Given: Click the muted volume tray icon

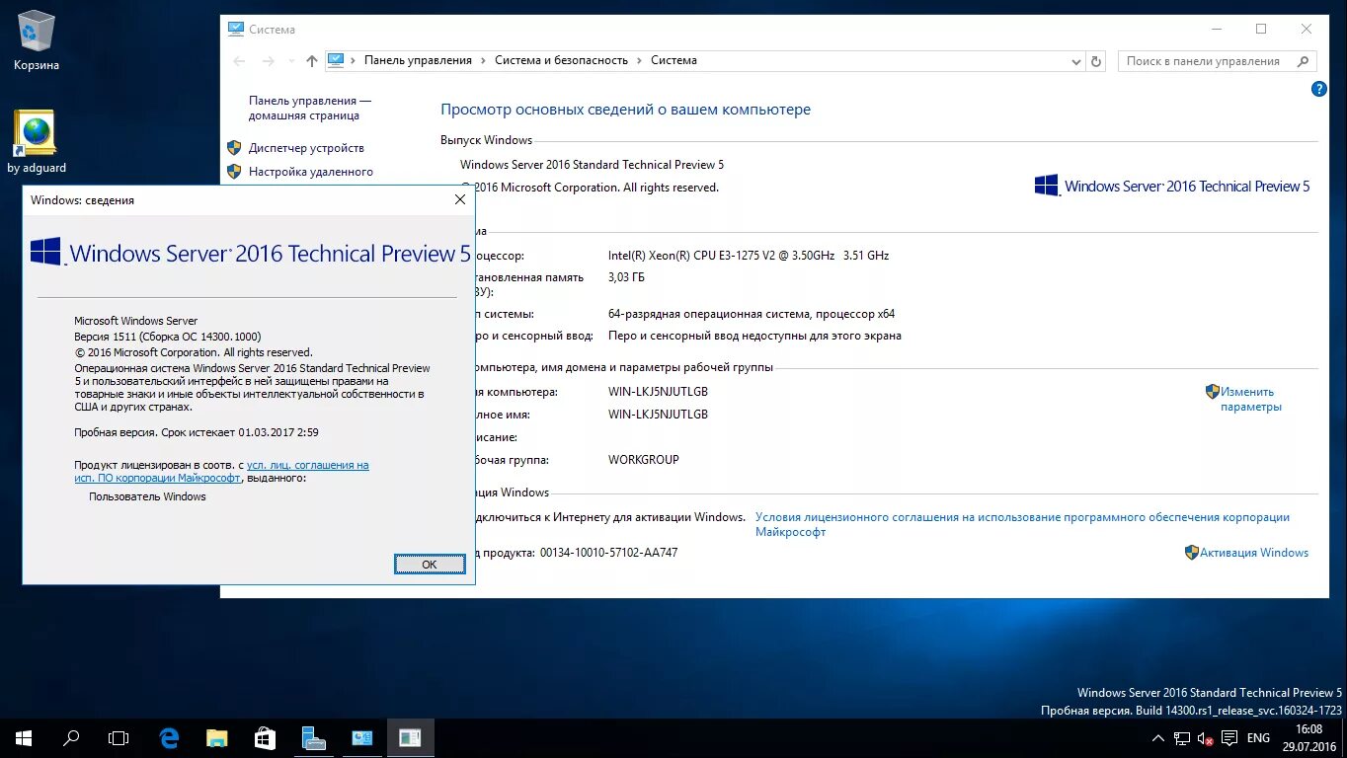Looking at the screenshot, I should pyautogui.click(x=1206, y=738).
